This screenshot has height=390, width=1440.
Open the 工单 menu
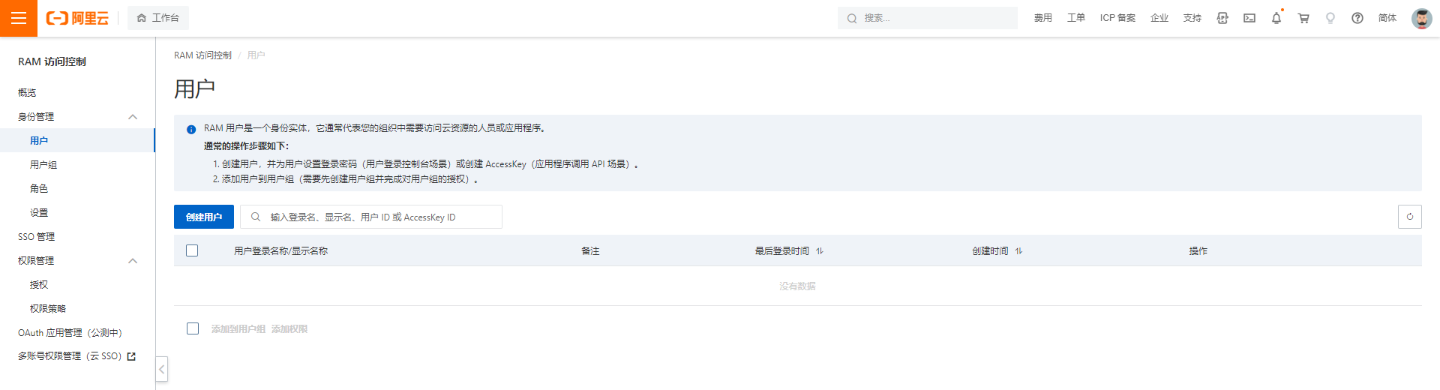tap(1076, 18)
